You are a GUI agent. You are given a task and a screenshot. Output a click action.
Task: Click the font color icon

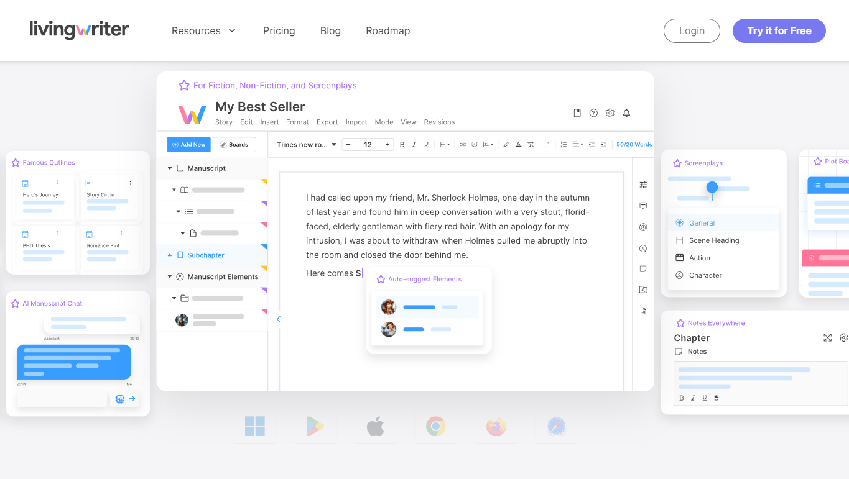point(518,144)
